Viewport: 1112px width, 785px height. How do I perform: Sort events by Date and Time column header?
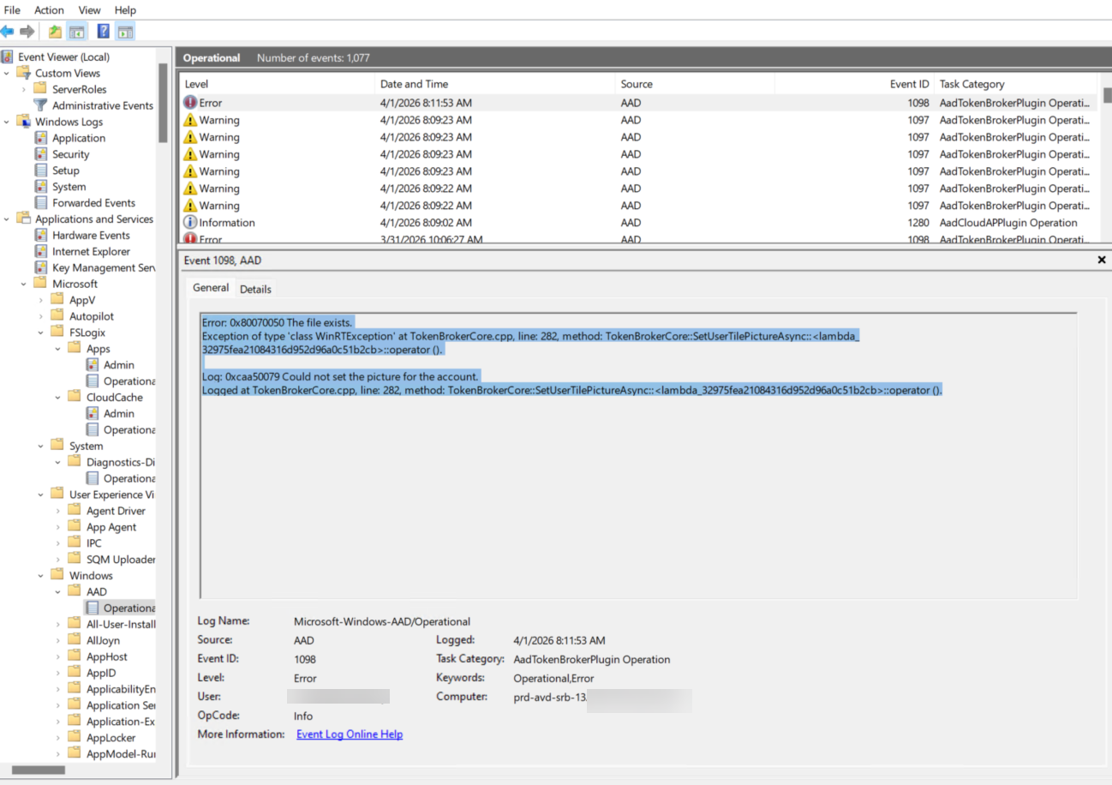[x=496, y=84]
